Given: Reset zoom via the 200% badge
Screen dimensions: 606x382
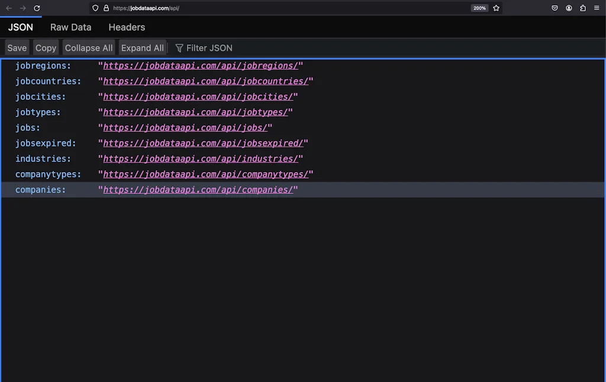Looking at the screenshot, I should tap(479, 8).
